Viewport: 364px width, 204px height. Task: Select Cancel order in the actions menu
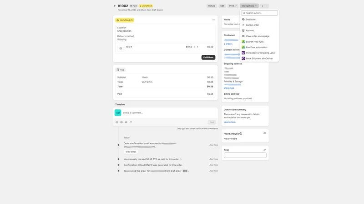[x=259, y=25]
